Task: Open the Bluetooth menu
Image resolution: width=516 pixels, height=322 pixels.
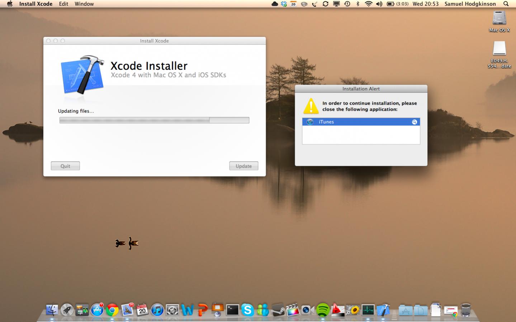Action: click(x=358, y=4)
